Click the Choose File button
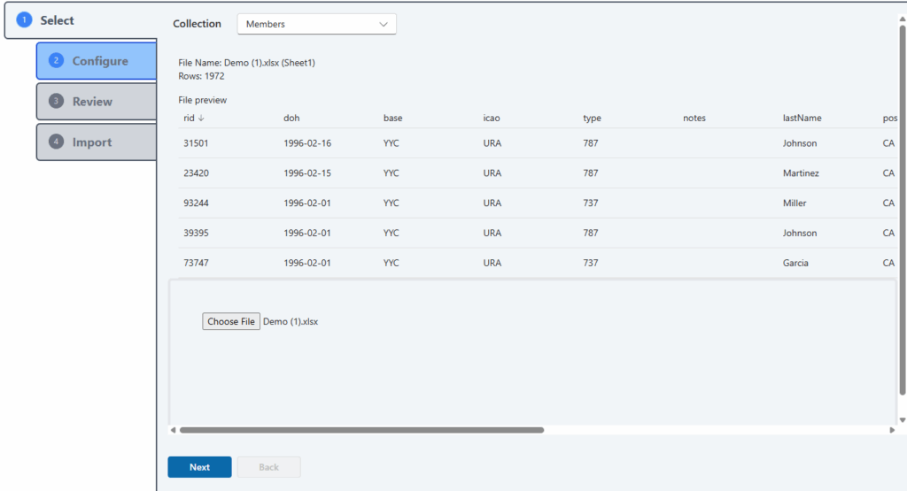 (x=231, y=321)
